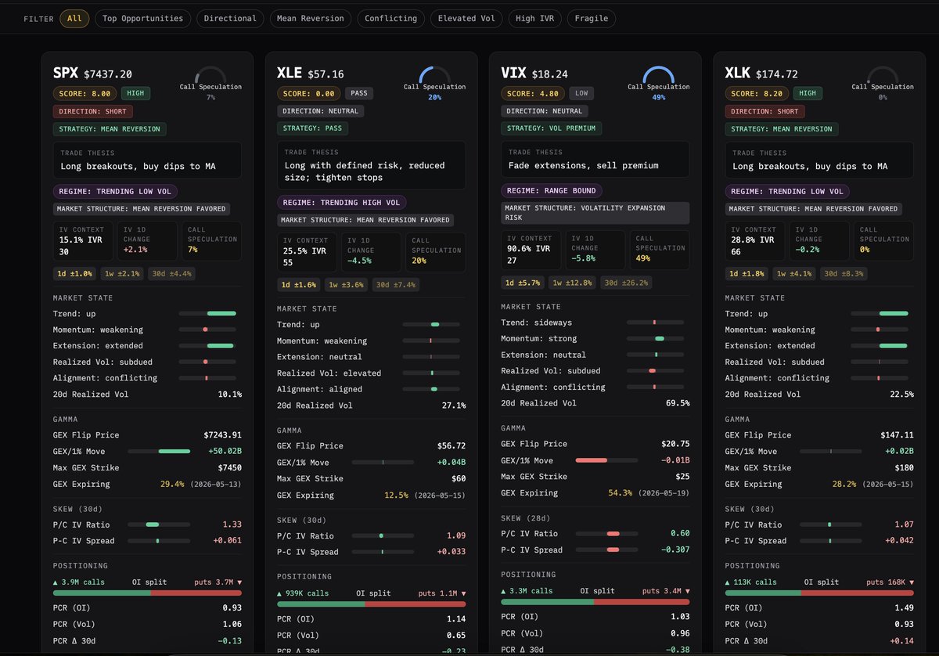
Task: Click XLK ticker heading
Action: (737, 74)
